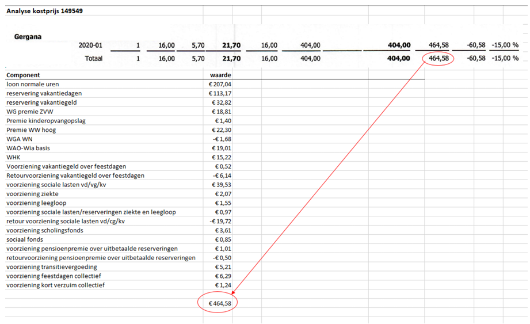530x324 pixels.
Task: Click the "2020-01" period cell
Action: 90,45
